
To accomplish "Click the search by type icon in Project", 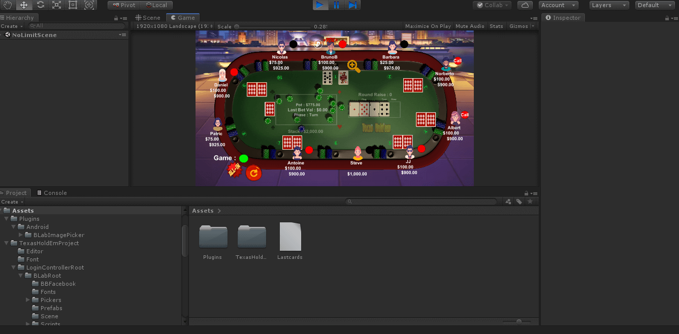I will (508, 202).
